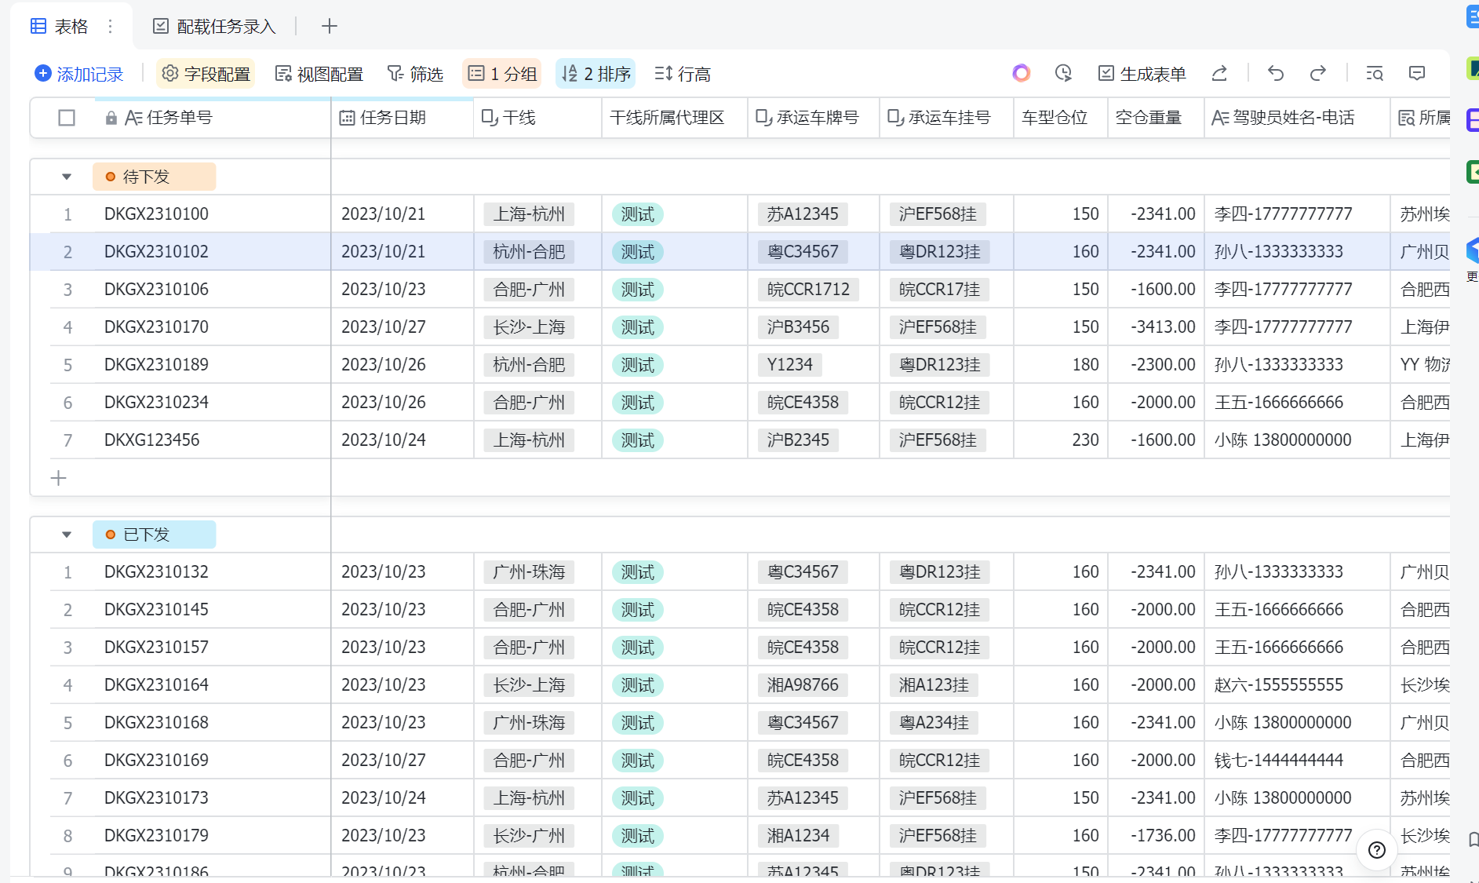Add a new view with plus tab

pos(330,27)
